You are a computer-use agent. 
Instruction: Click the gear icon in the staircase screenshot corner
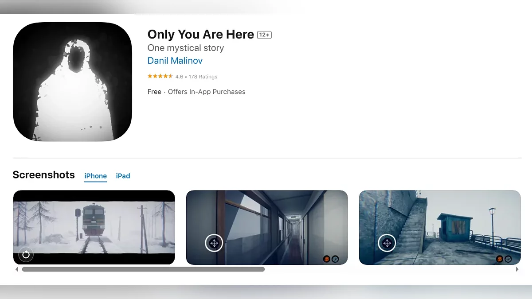coord(508,259)
